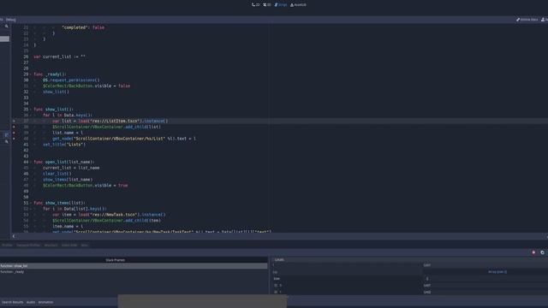548x308 pixels.
Task: Click 'set_title("Lists")' on line 41
Action: [64, 145]
